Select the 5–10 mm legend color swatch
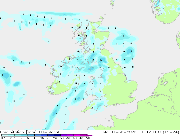 point(31,135)
